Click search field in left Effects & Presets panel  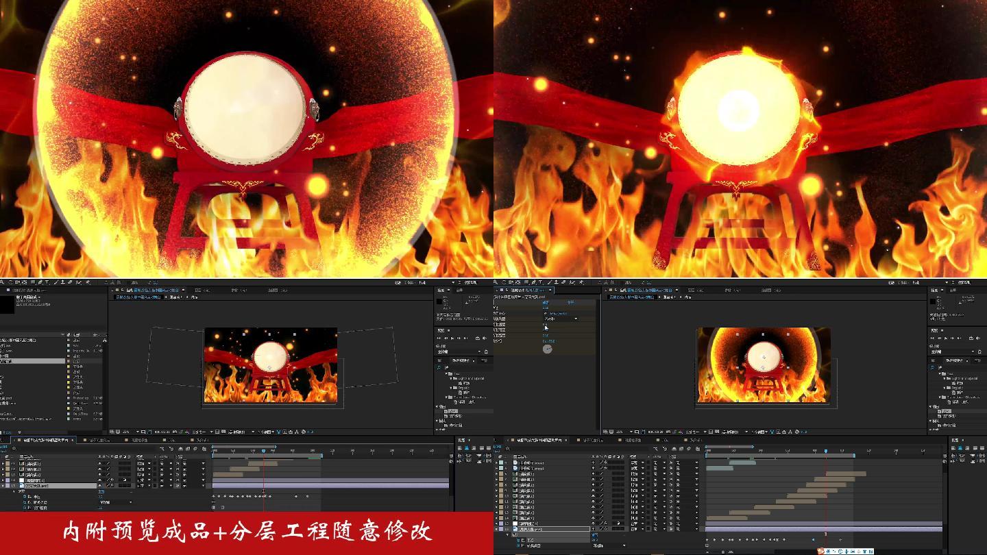464,368
